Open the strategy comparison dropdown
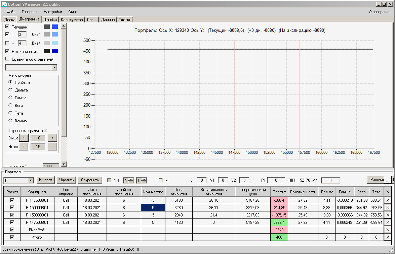 [54, 67]
